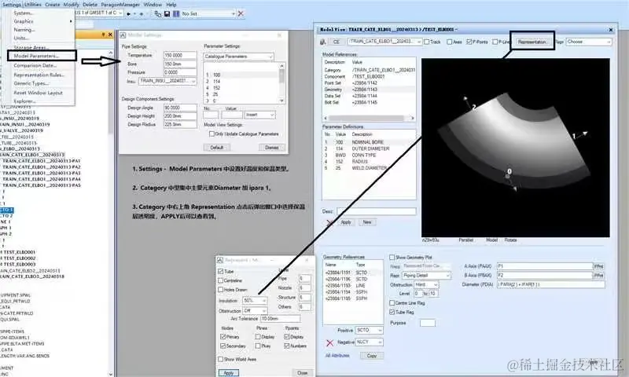Select Model Parameters in the Settings menu

36,56
